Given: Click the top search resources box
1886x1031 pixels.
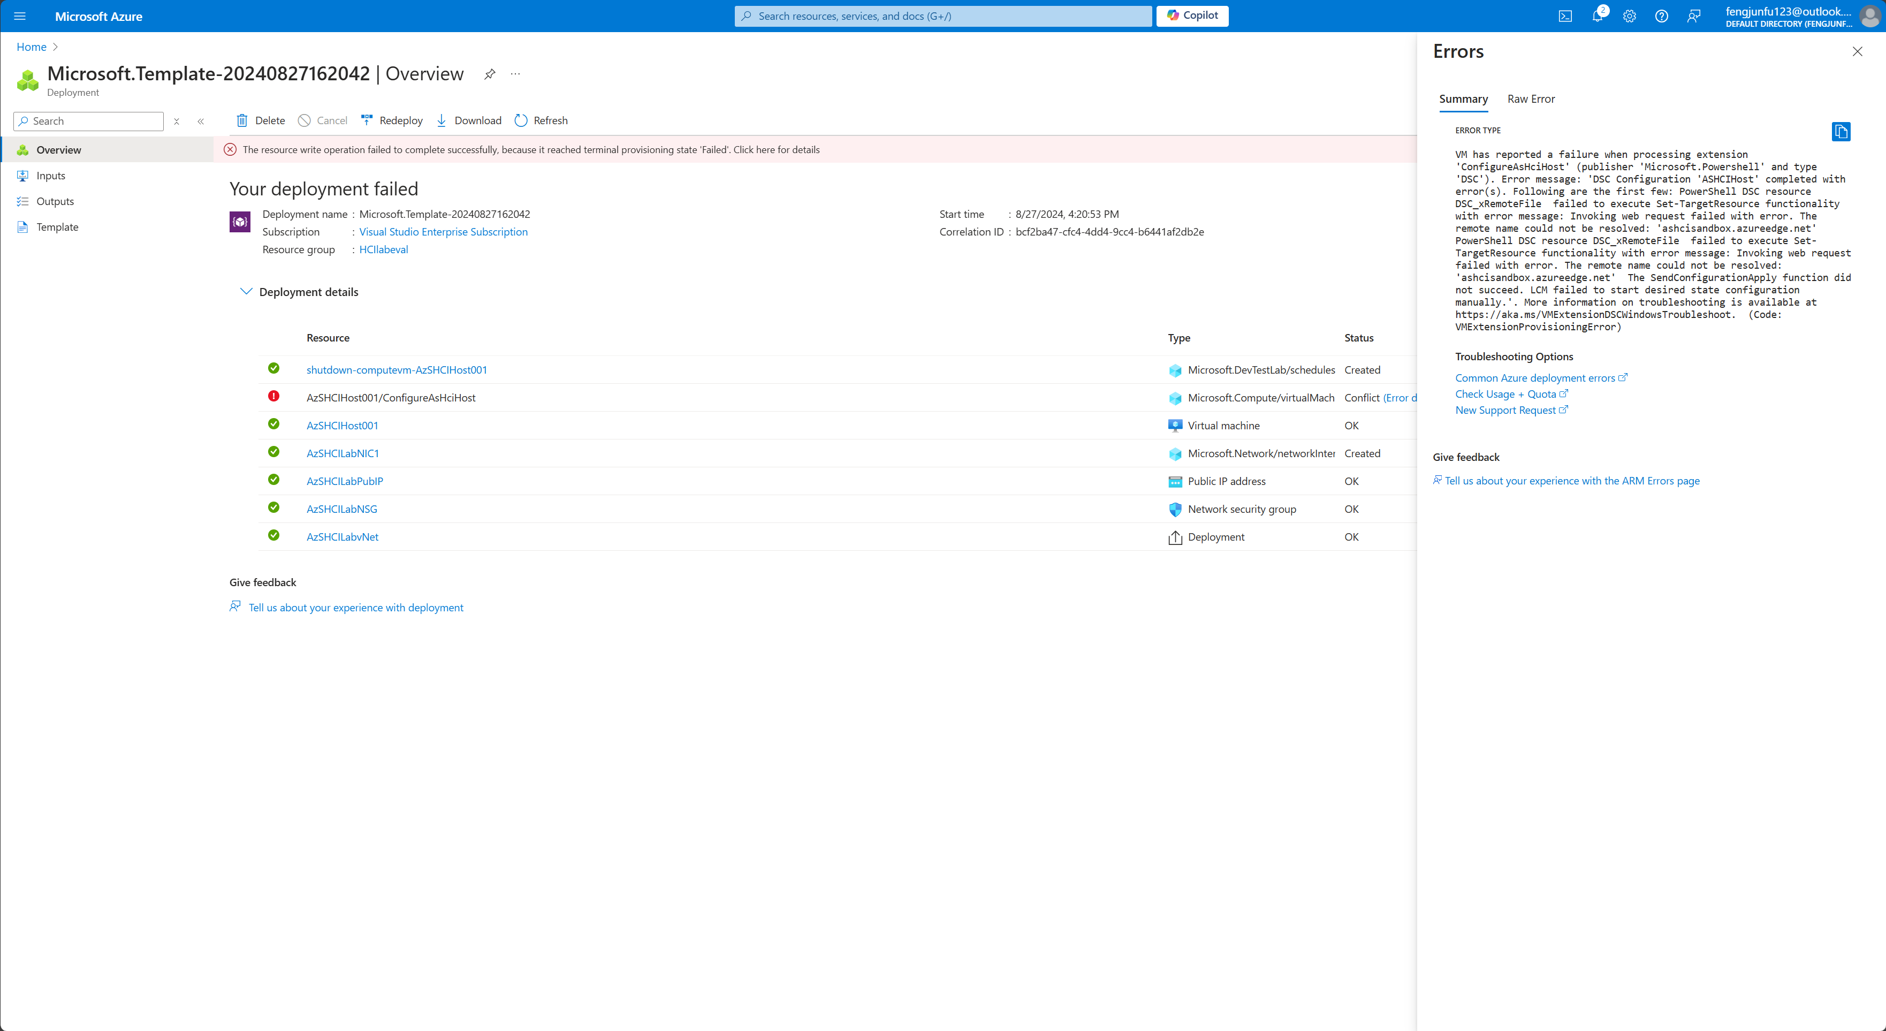Looking at the screenshot, I should click(x=943, y=16).
